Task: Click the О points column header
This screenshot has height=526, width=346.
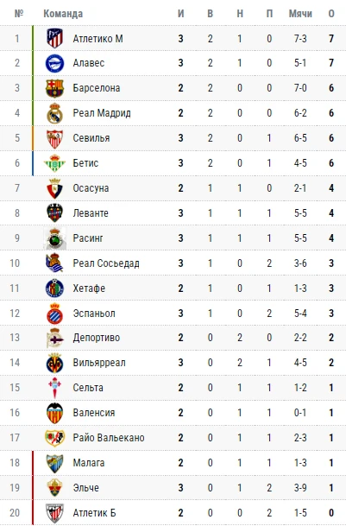Action: (331, 14)
